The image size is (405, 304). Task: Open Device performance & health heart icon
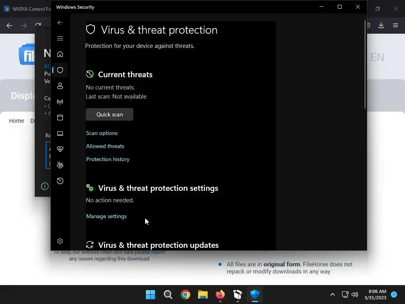tap(60, 149)
